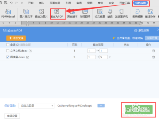Open the C:\Users\kingsoft\Desktop\ path link
The height and width of the screenshot is (120, 159).
pyautogui.click(x=75, y=106)
